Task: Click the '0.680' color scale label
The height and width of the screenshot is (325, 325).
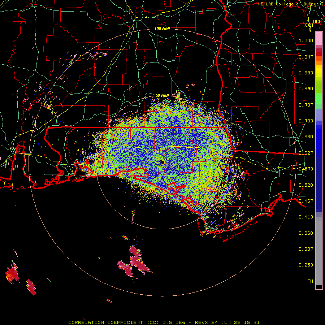Action: point(306,136)
